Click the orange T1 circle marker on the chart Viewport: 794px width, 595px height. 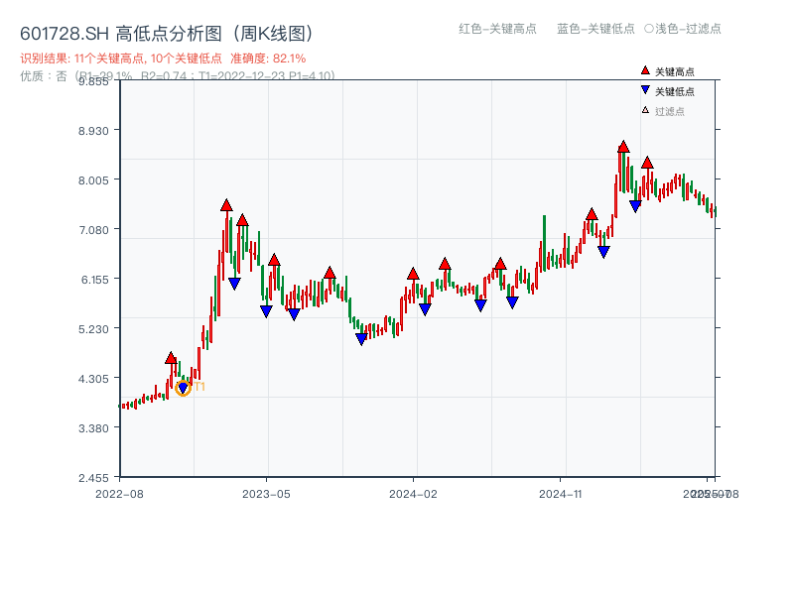point(185,387)
